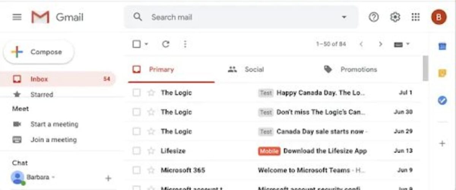Click Start a meeting link

click(x=54, y=124)
